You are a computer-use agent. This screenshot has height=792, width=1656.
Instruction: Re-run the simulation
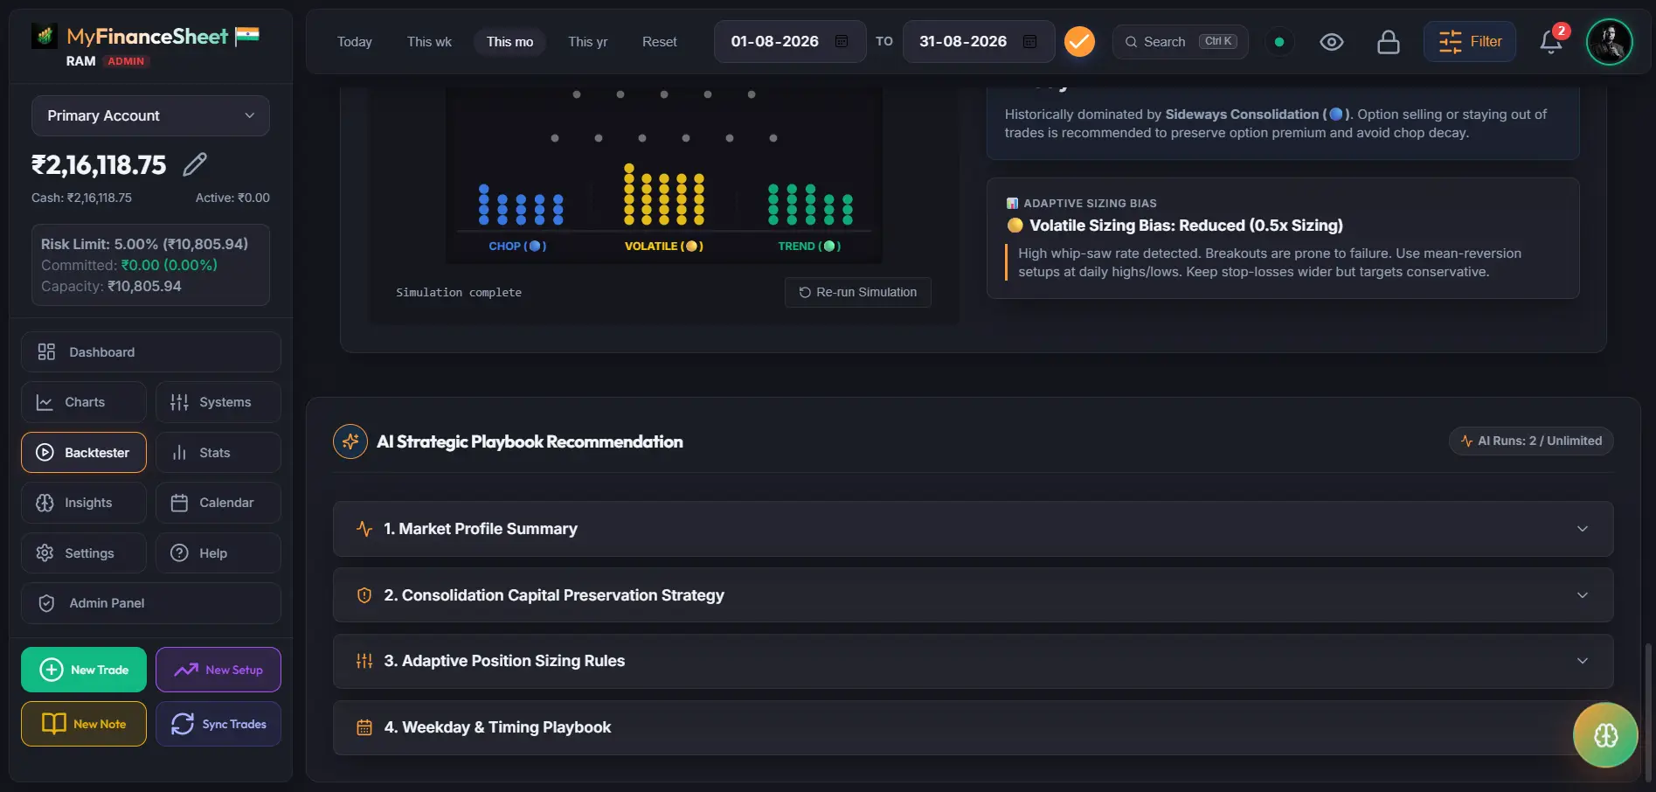click(x=857, y=292)
